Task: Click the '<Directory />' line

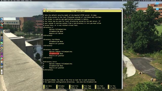Action: coord(48,27)
